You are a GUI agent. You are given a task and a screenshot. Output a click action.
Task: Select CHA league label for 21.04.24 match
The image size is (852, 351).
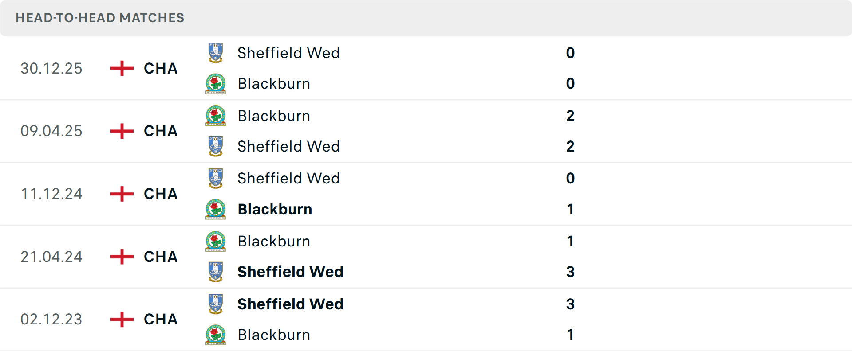click(161, 257)
